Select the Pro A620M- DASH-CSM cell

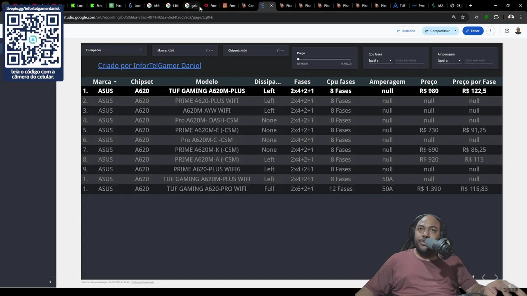207,120
